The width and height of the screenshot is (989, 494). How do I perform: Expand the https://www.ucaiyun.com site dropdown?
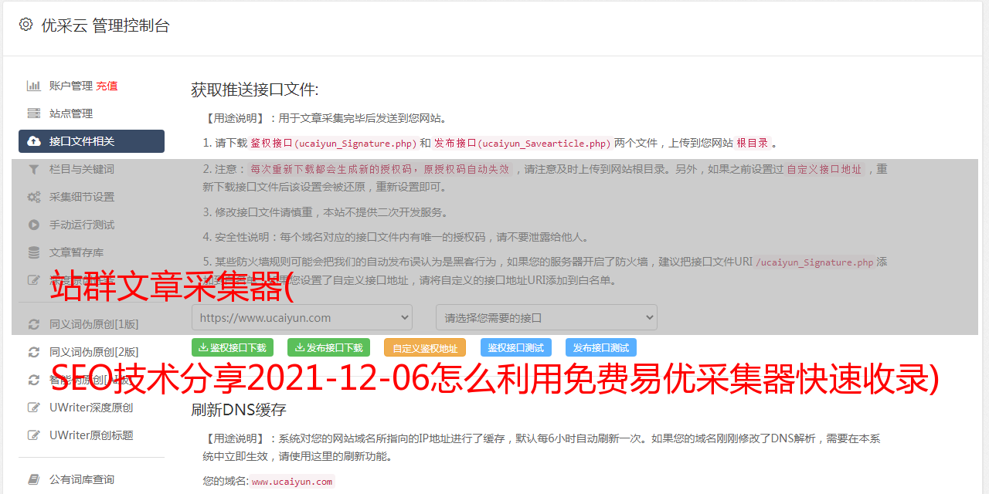click(302, 317)
